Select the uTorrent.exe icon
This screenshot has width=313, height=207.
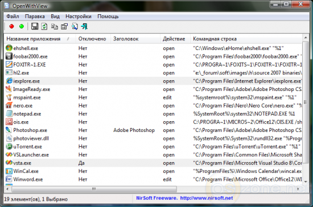pyautogui.click(x=9, y=146)
